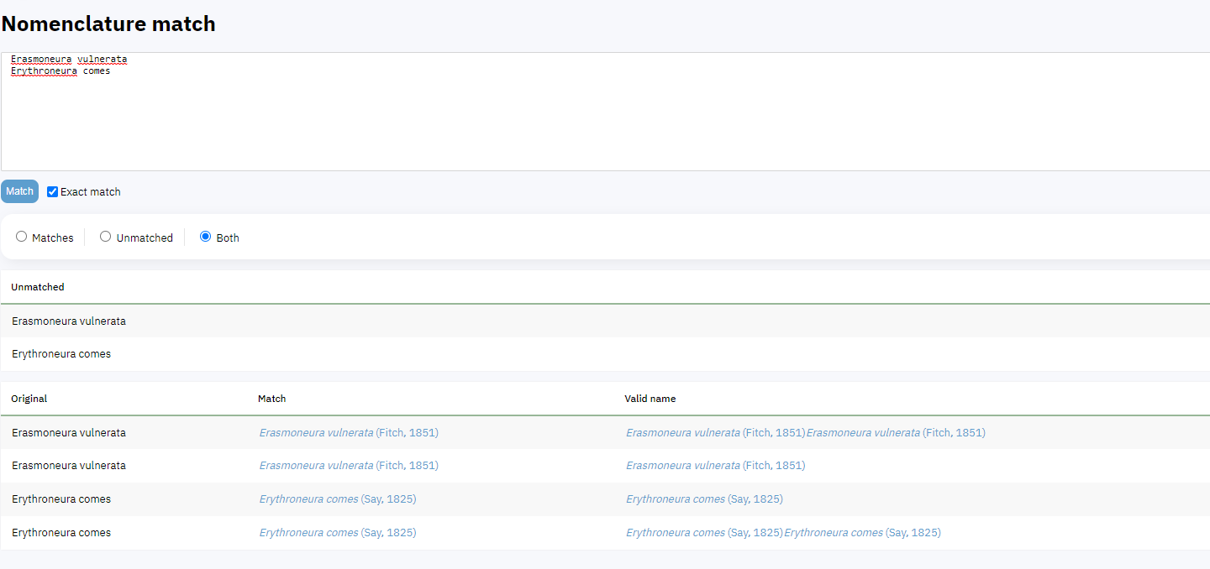Open second Erythroneura comes link in Match column

[337, 532]
